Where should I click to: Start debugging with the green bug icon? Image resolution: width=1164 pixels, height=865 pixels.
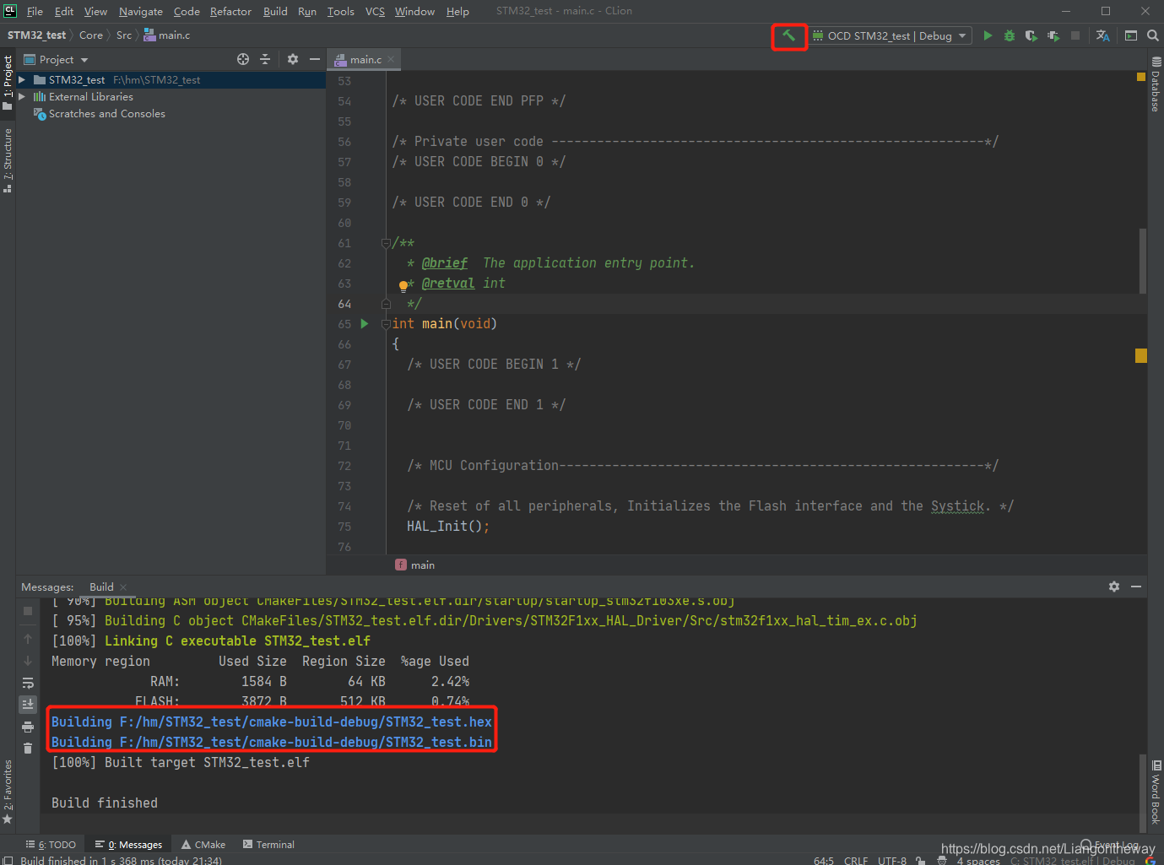[1009, 35]
